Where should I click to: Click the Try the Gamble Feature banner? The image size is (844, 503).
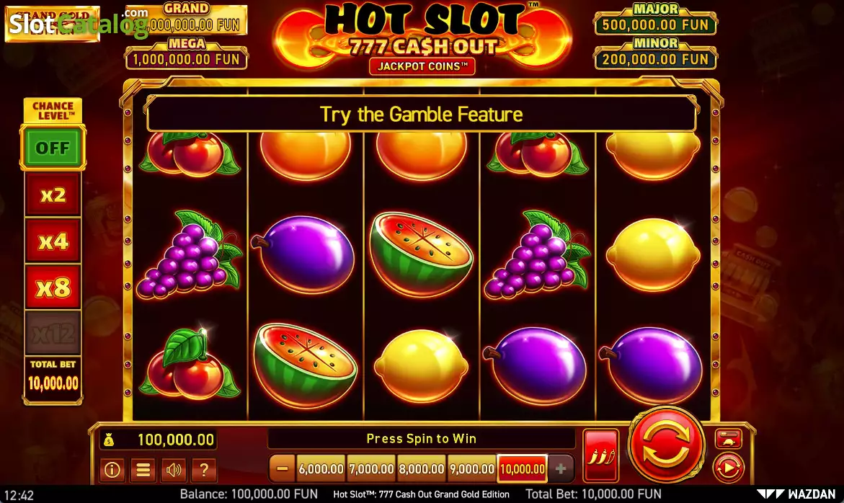pyautogui.click(x=422, y=114)
